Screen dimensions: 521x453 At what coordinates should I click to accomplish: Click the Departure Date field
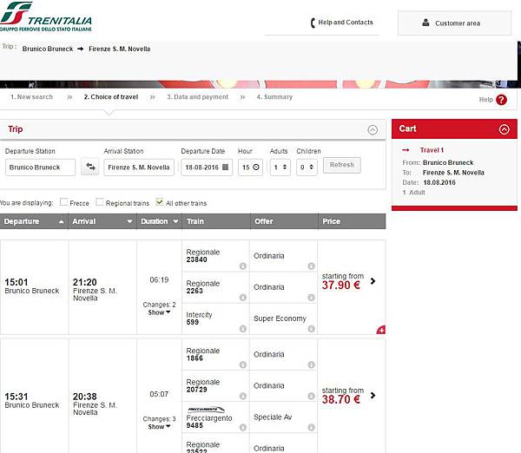pos(207,167)
